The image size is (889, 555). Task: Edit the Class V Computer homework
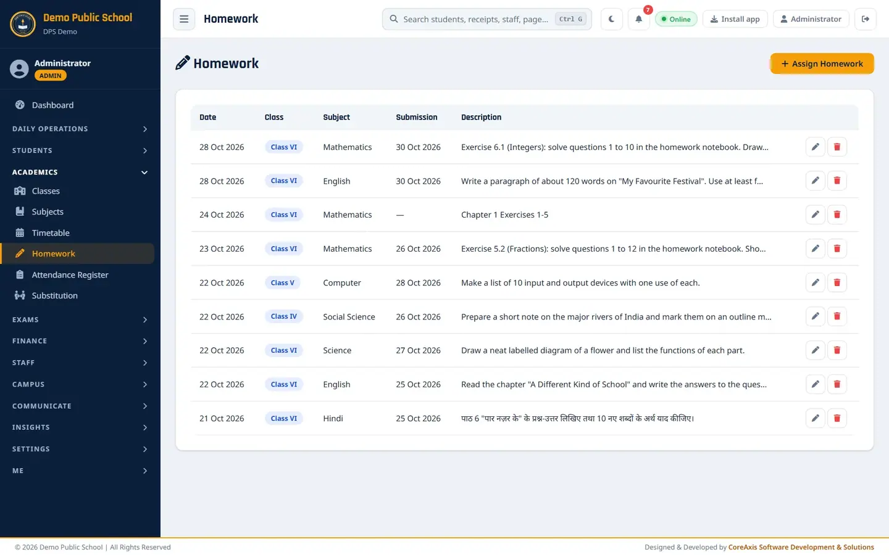[816, 282]
